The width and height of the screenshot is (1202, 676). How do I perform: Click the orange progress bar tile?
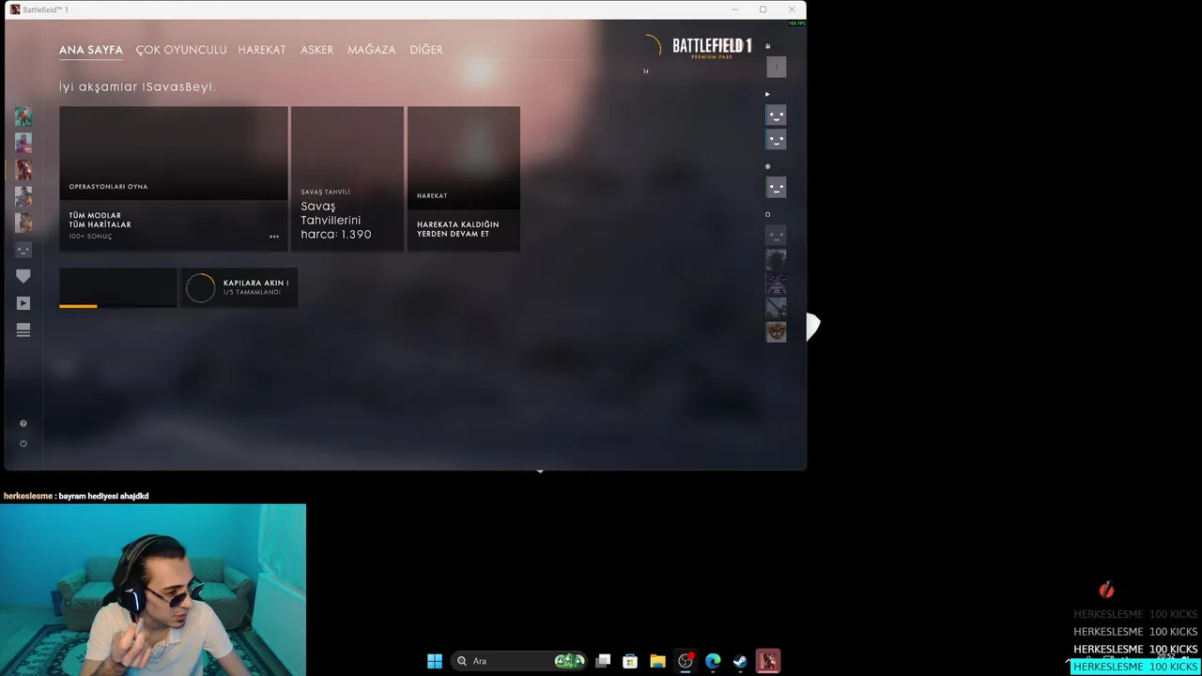pos(117,287)
